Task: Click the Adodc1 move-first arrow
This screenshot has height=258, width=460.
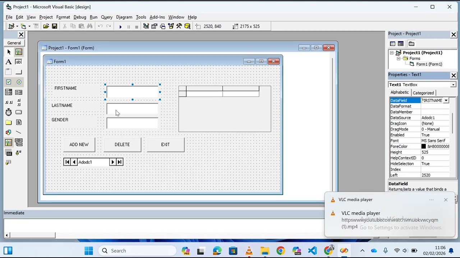Action: 67,162
